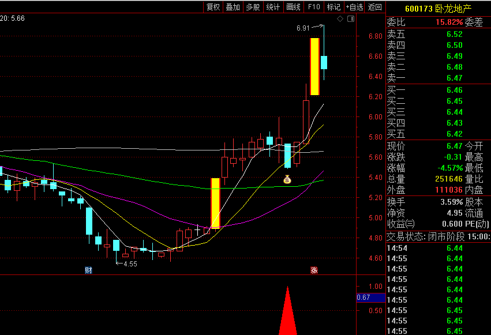Image resolution: width=491 pixels, height=335 pixels.
Task: Click the 买一 price 6.46
Action: tap(455, 90)
